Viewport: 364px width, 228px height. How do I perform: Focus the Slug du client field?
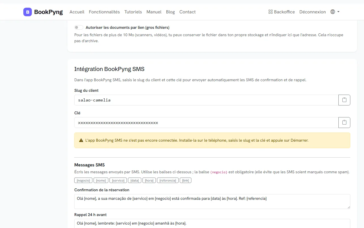pos(206,100)
